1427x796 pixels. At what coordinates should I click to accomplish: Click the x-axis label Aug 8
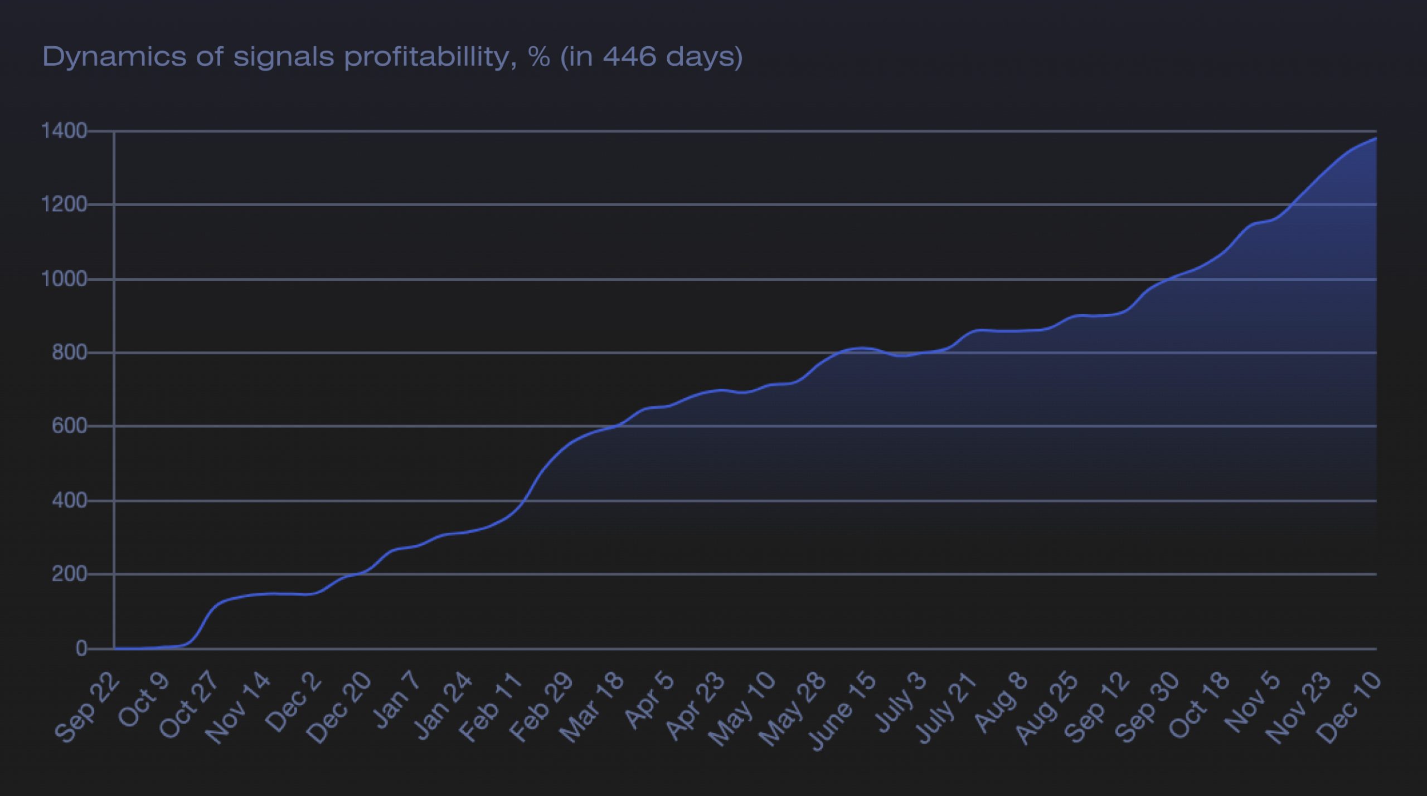(x=1001, y=702)
